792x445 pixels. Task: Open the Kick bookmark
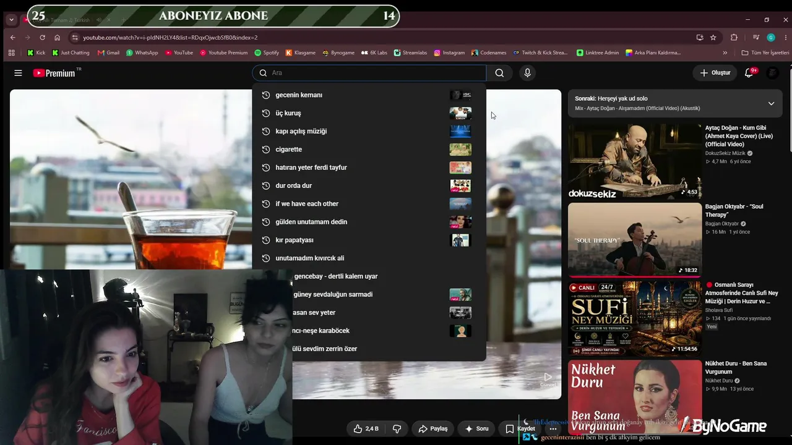pos(36,53)
